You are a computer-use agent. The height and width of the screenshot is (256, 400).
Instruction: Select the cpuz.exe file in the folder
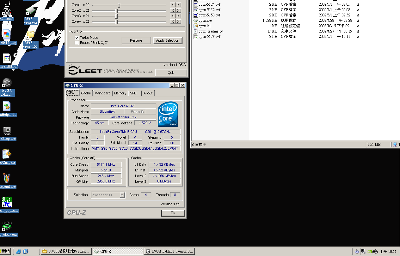pyautogui.click(x=205, y=21)
